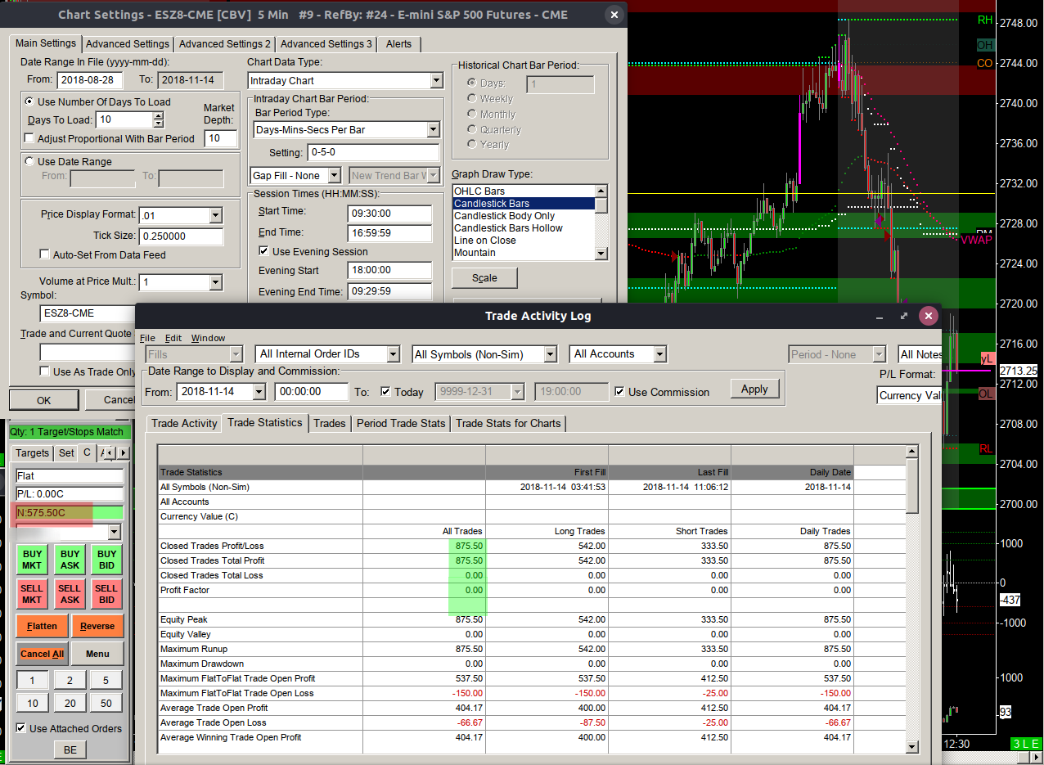The width and height of the screenshot is (1044, 765).
Task: Click the BE breakeven button
Action: tap(70, 749)
